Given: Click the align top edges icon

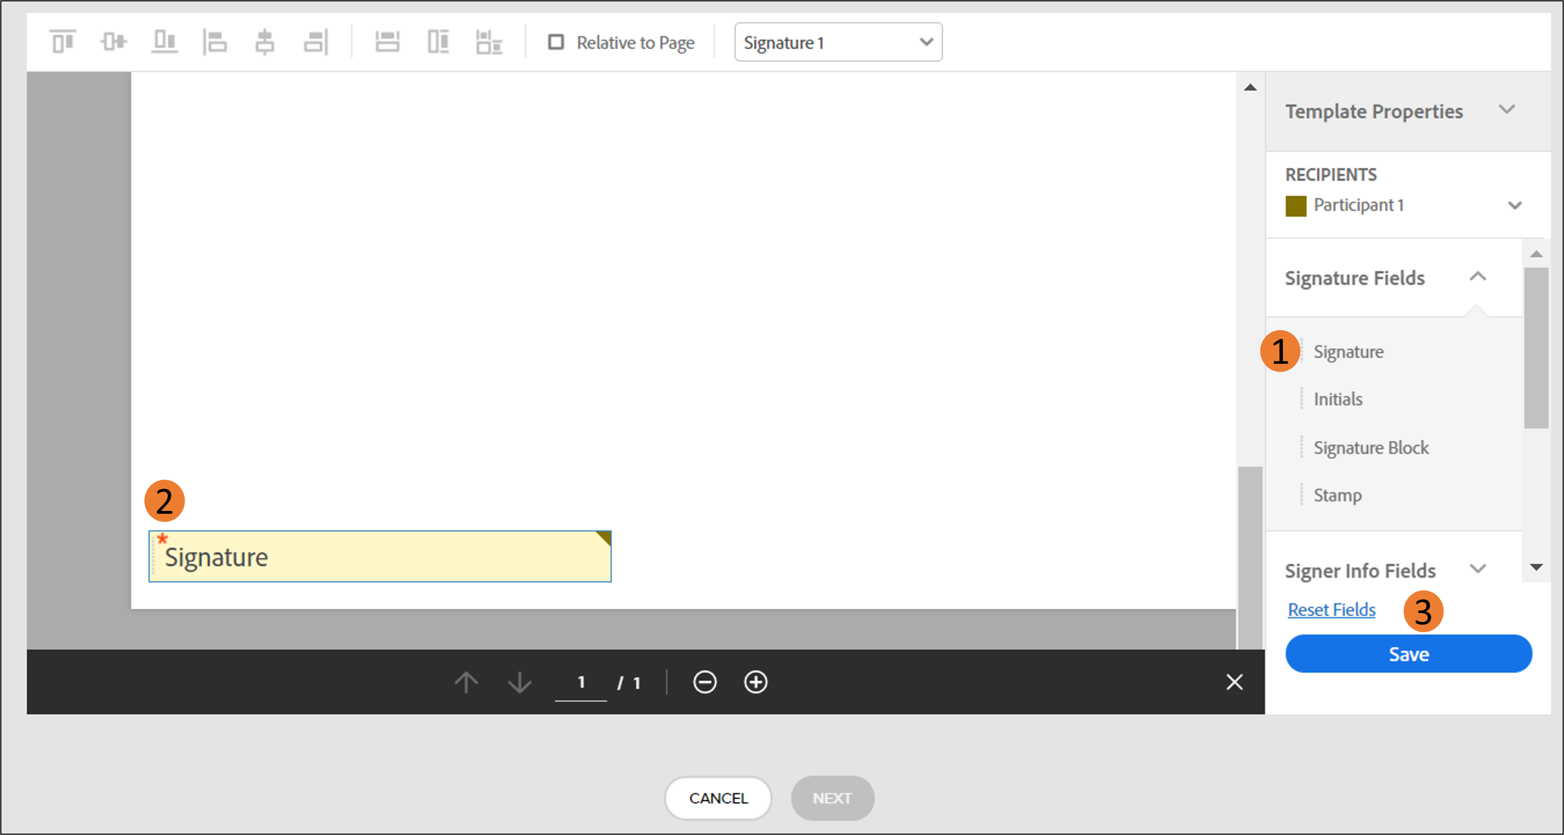Looking at the screenshot, I should 62,42.
